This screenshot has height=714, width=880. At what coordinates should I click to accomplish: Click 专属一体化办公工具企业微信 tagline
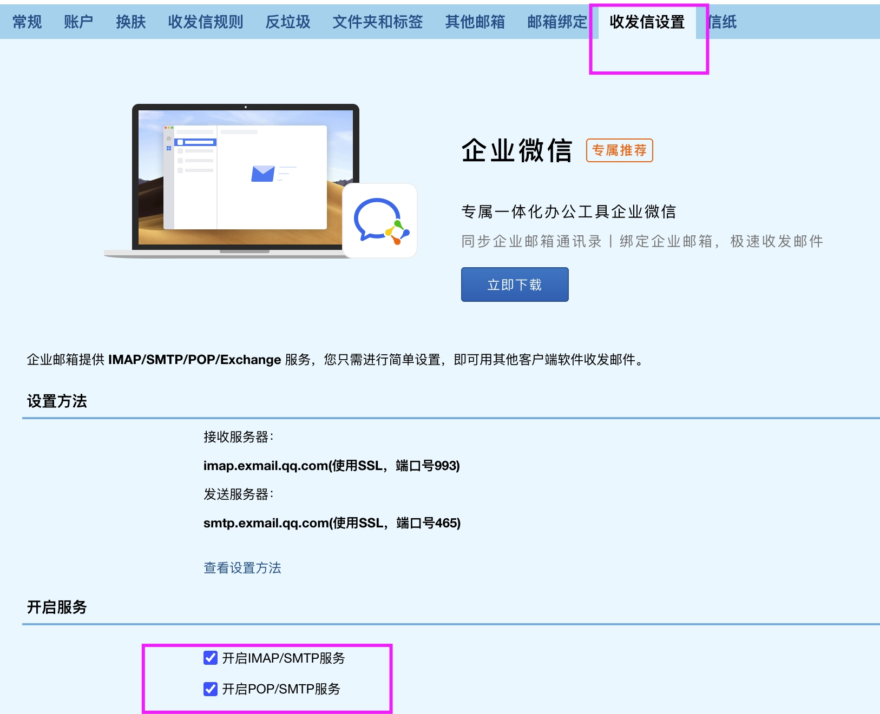[569, 211]
